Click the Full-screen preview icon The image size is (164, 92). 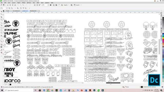pos(51,5)
